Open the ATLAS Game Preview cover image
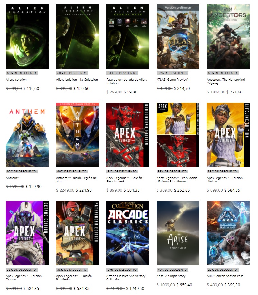Viewport: 258px width, 295px height. tap(178, 36)
